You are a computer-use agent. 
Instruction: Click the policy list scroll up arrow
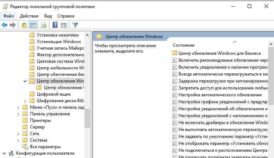pos(271,44)
